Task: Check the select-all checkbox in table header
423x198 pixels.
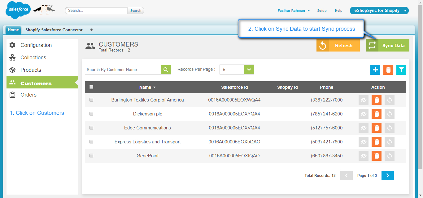Action: (x=91, y=87)
